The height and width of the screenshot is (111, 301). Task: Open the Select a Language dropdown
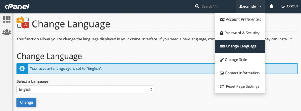(x=85, y=89)
